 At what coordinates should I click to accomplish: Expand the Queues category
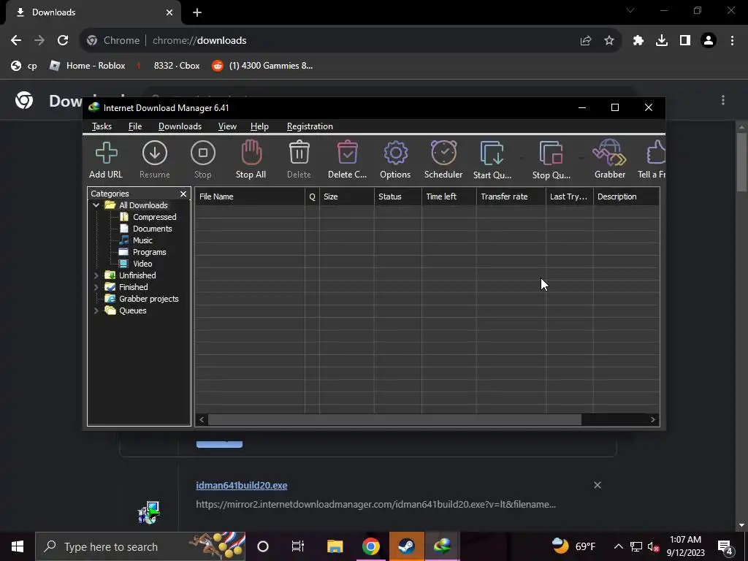96,310
